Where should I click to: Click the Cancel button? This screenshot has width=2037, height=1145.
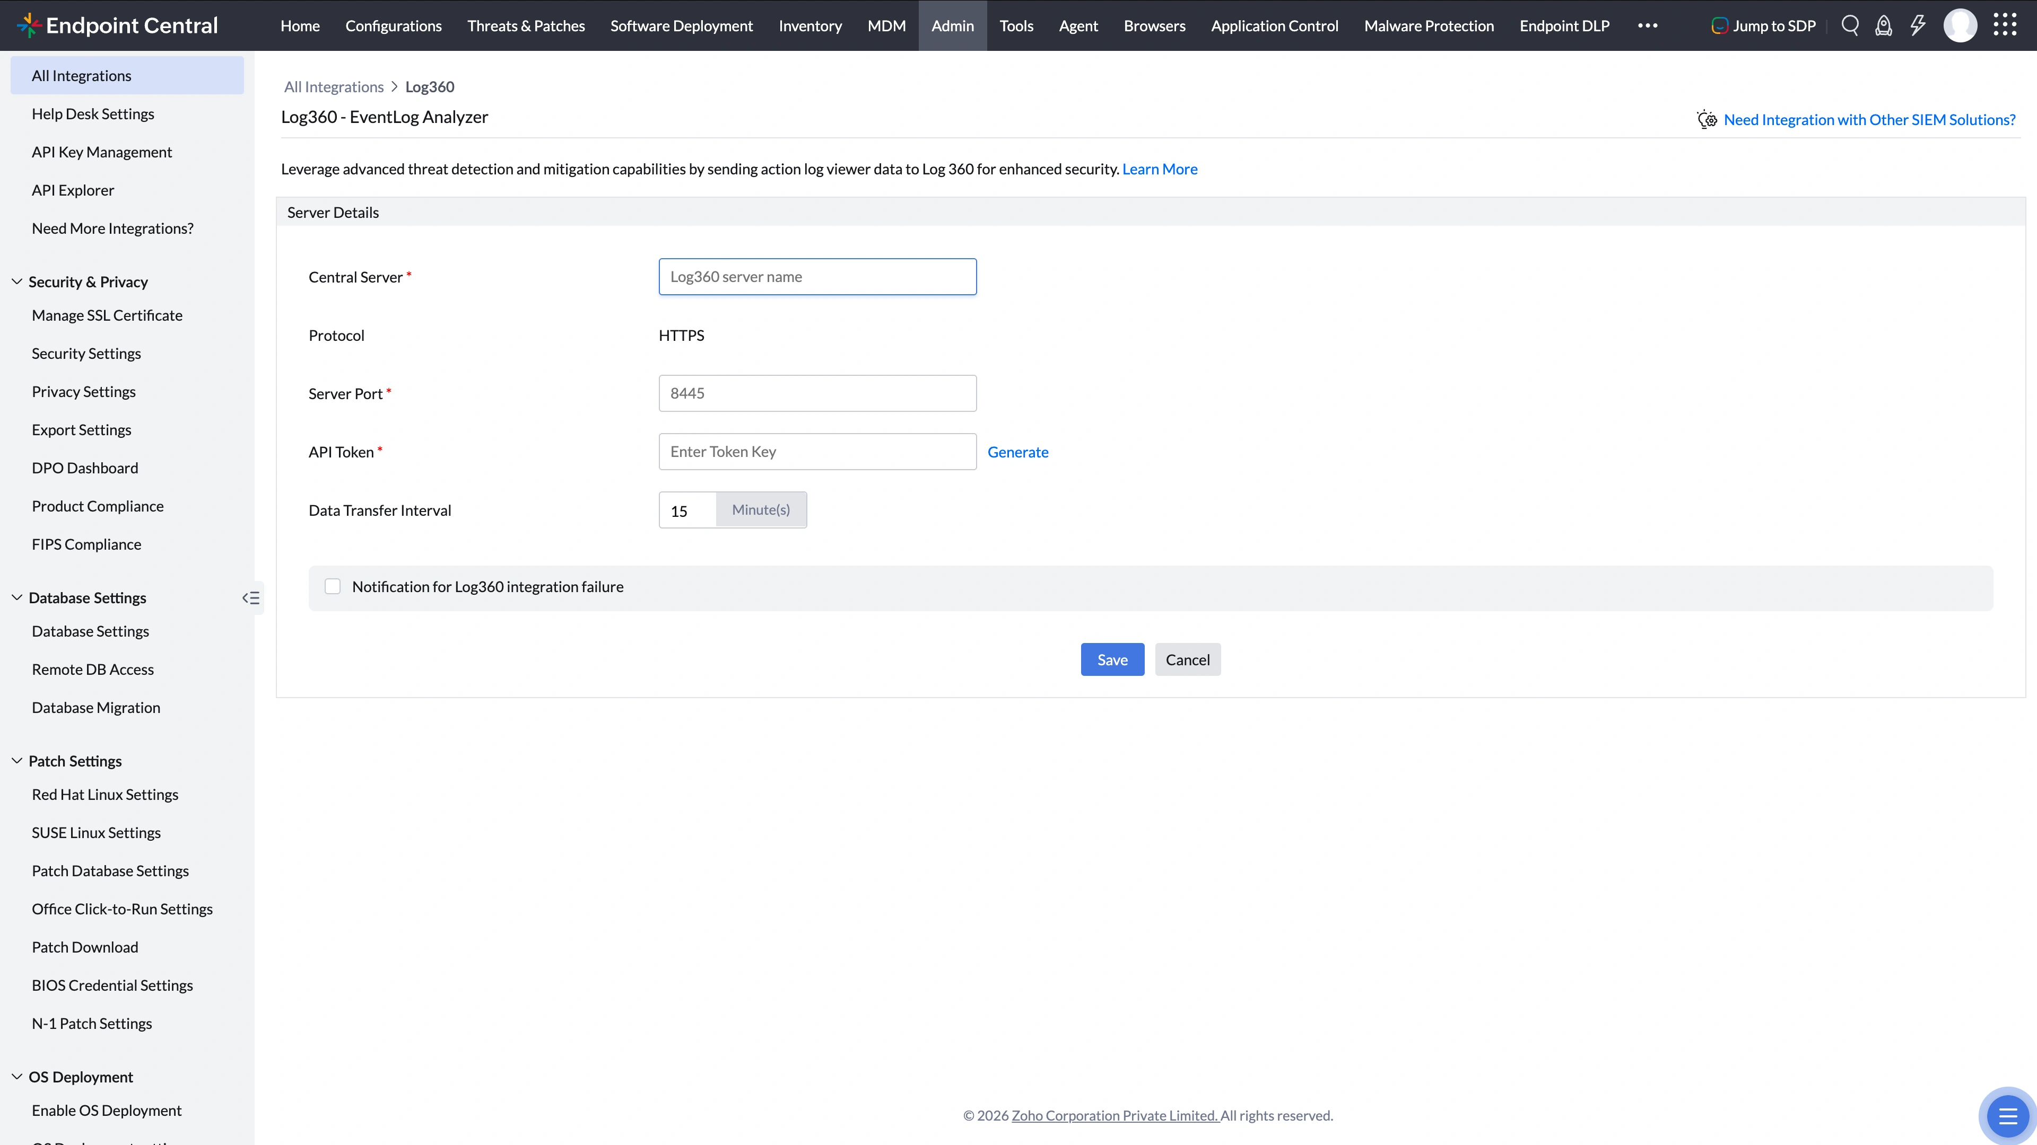coord(1187,659)
